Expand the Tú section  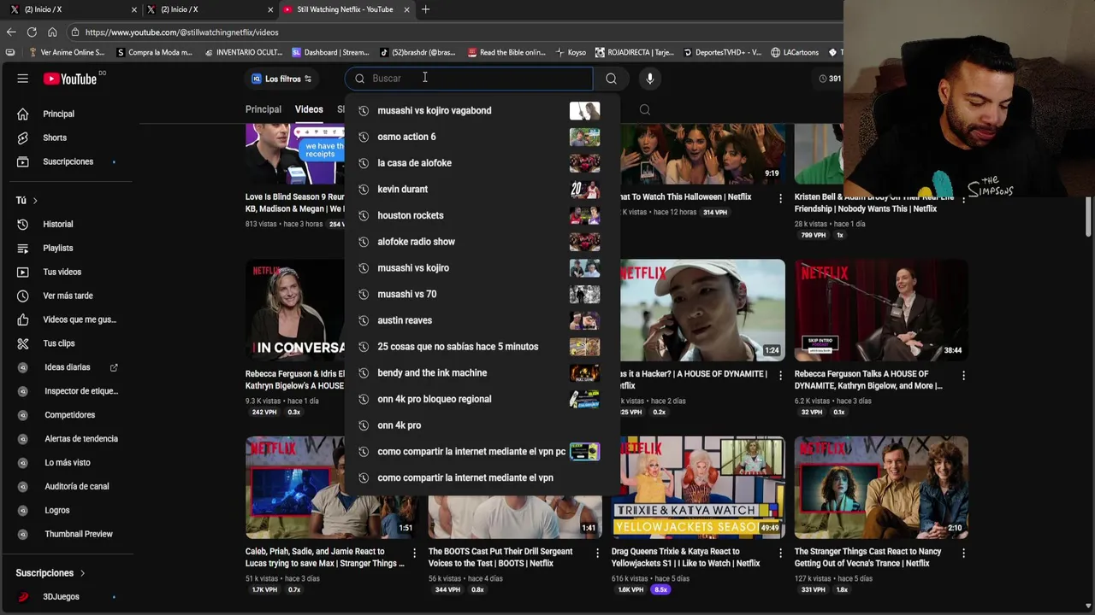(x=27, y=201)
